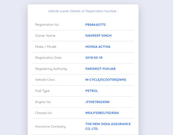Screen dimensions: 173x135
Task: Click the Registration No label
Action: coord(47,25)
